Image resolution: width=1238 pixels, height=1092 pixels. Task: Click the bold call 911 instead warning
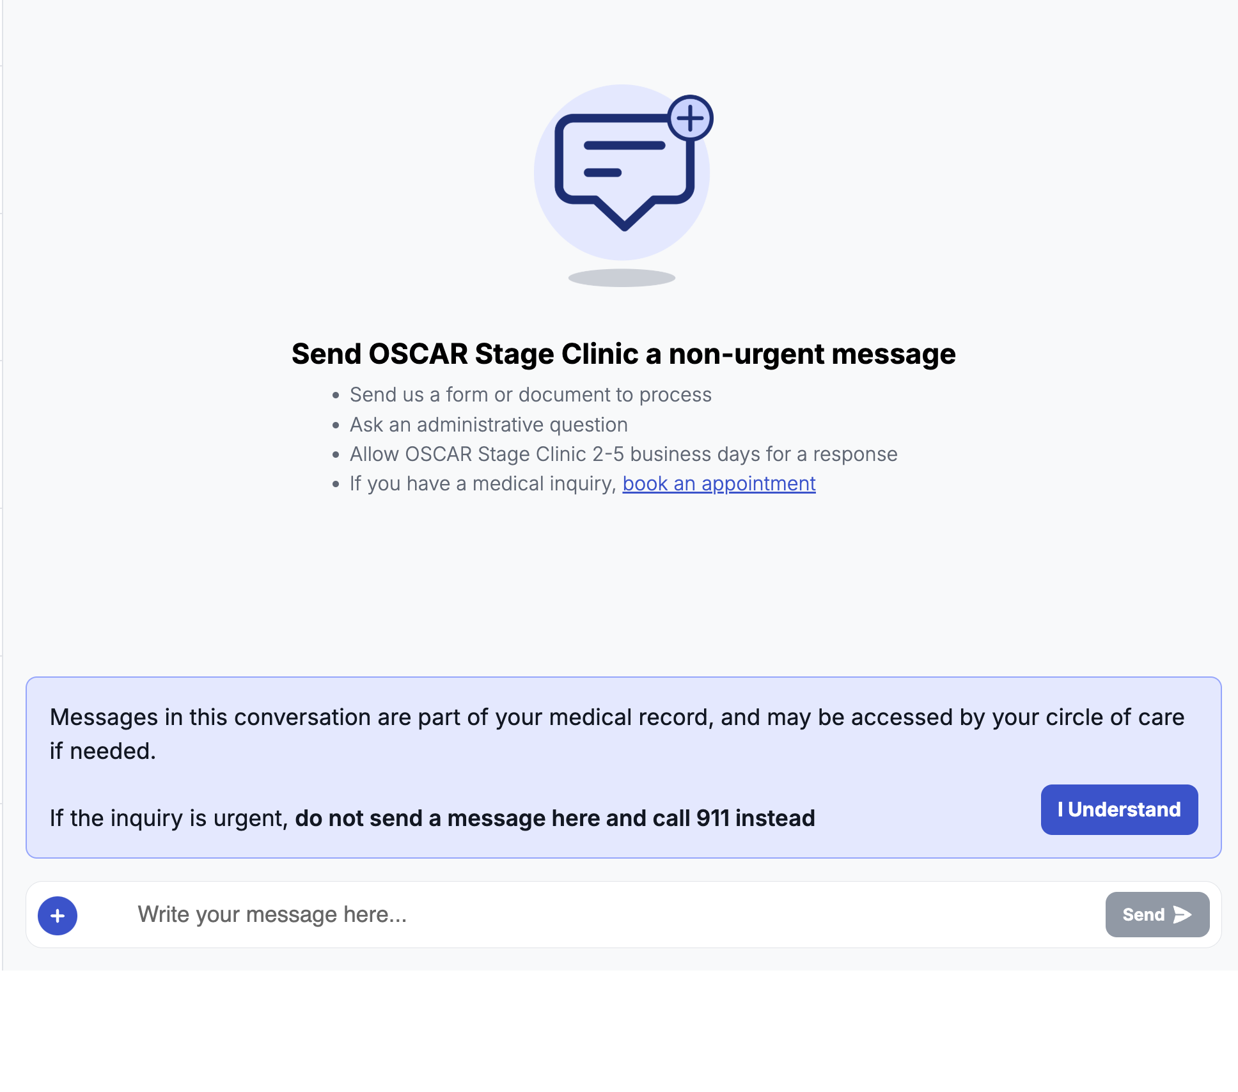(x=554, y=818)
